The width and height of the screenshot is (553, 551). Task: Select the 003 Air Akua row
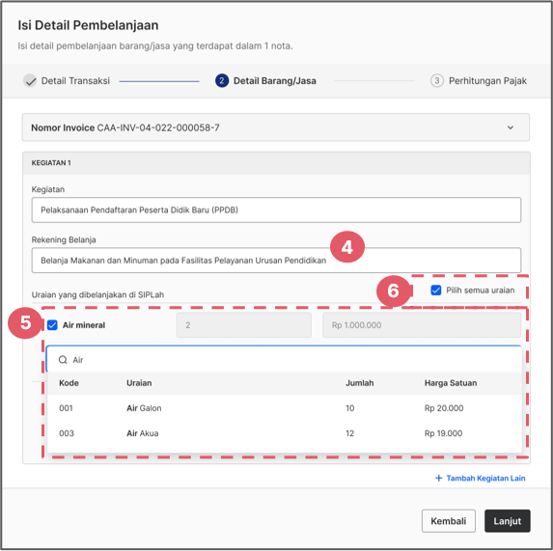[x=285, y=433]
